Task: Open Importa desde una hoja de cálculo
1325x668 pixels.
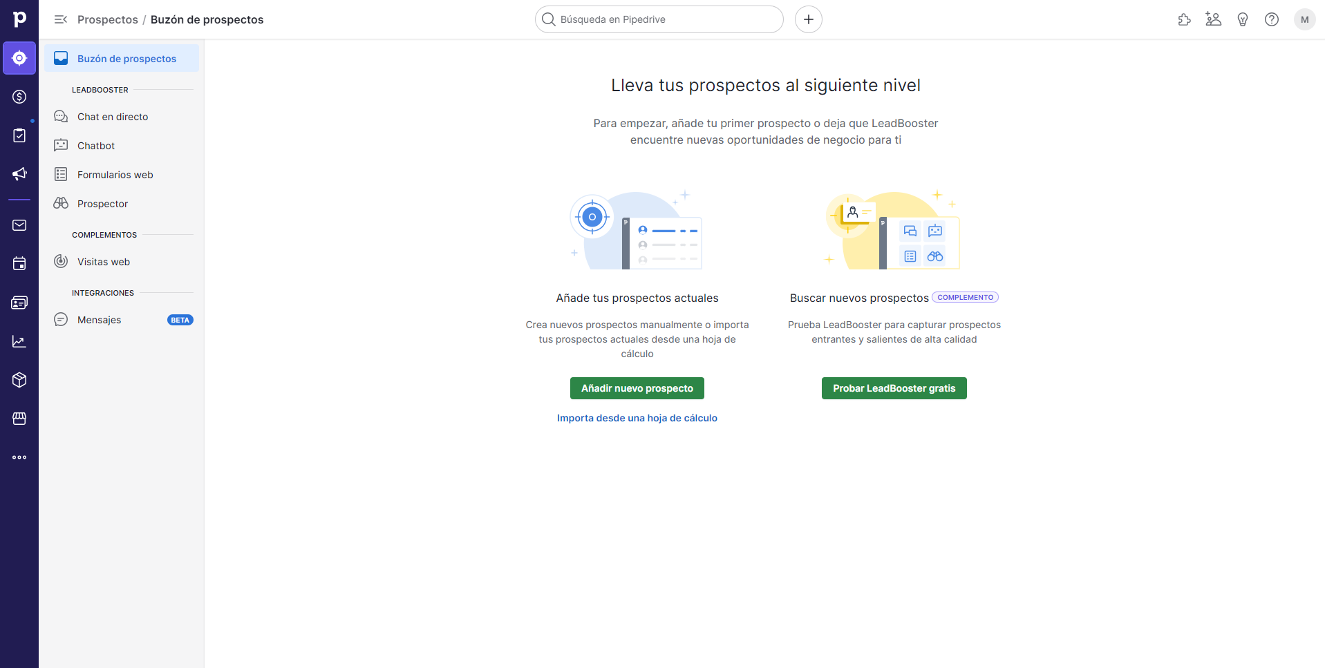Action: [x=637, y=418]
